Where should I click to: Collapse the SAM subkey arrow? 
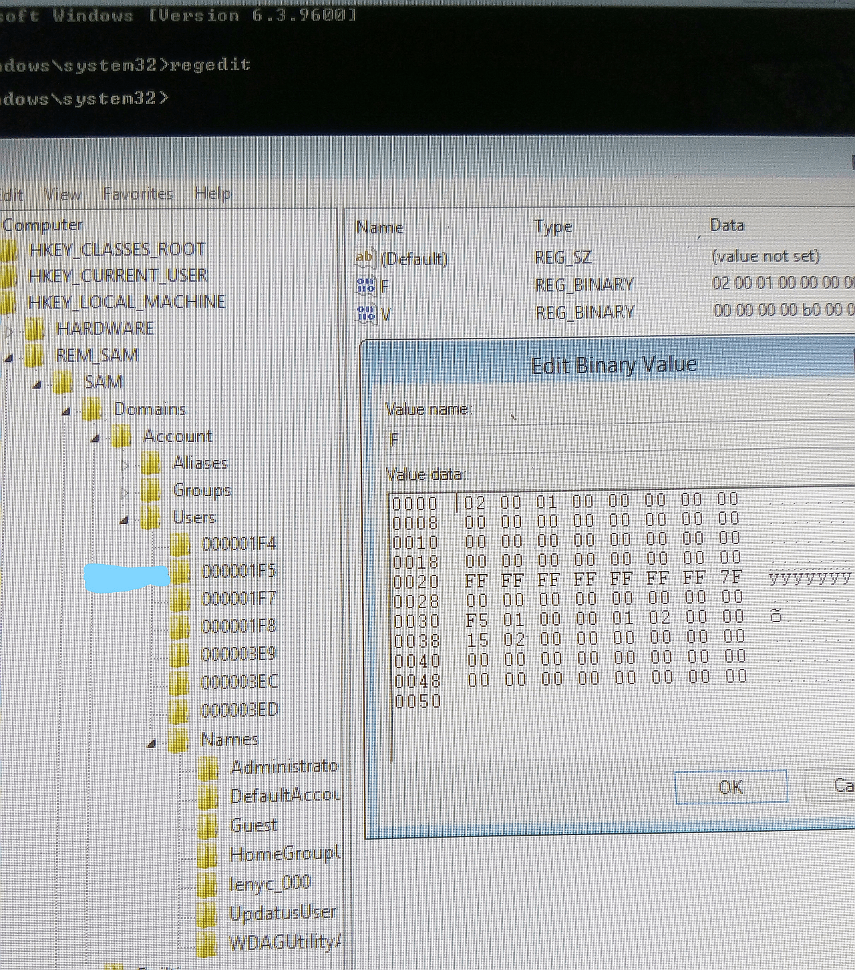(x=37, y=385)
